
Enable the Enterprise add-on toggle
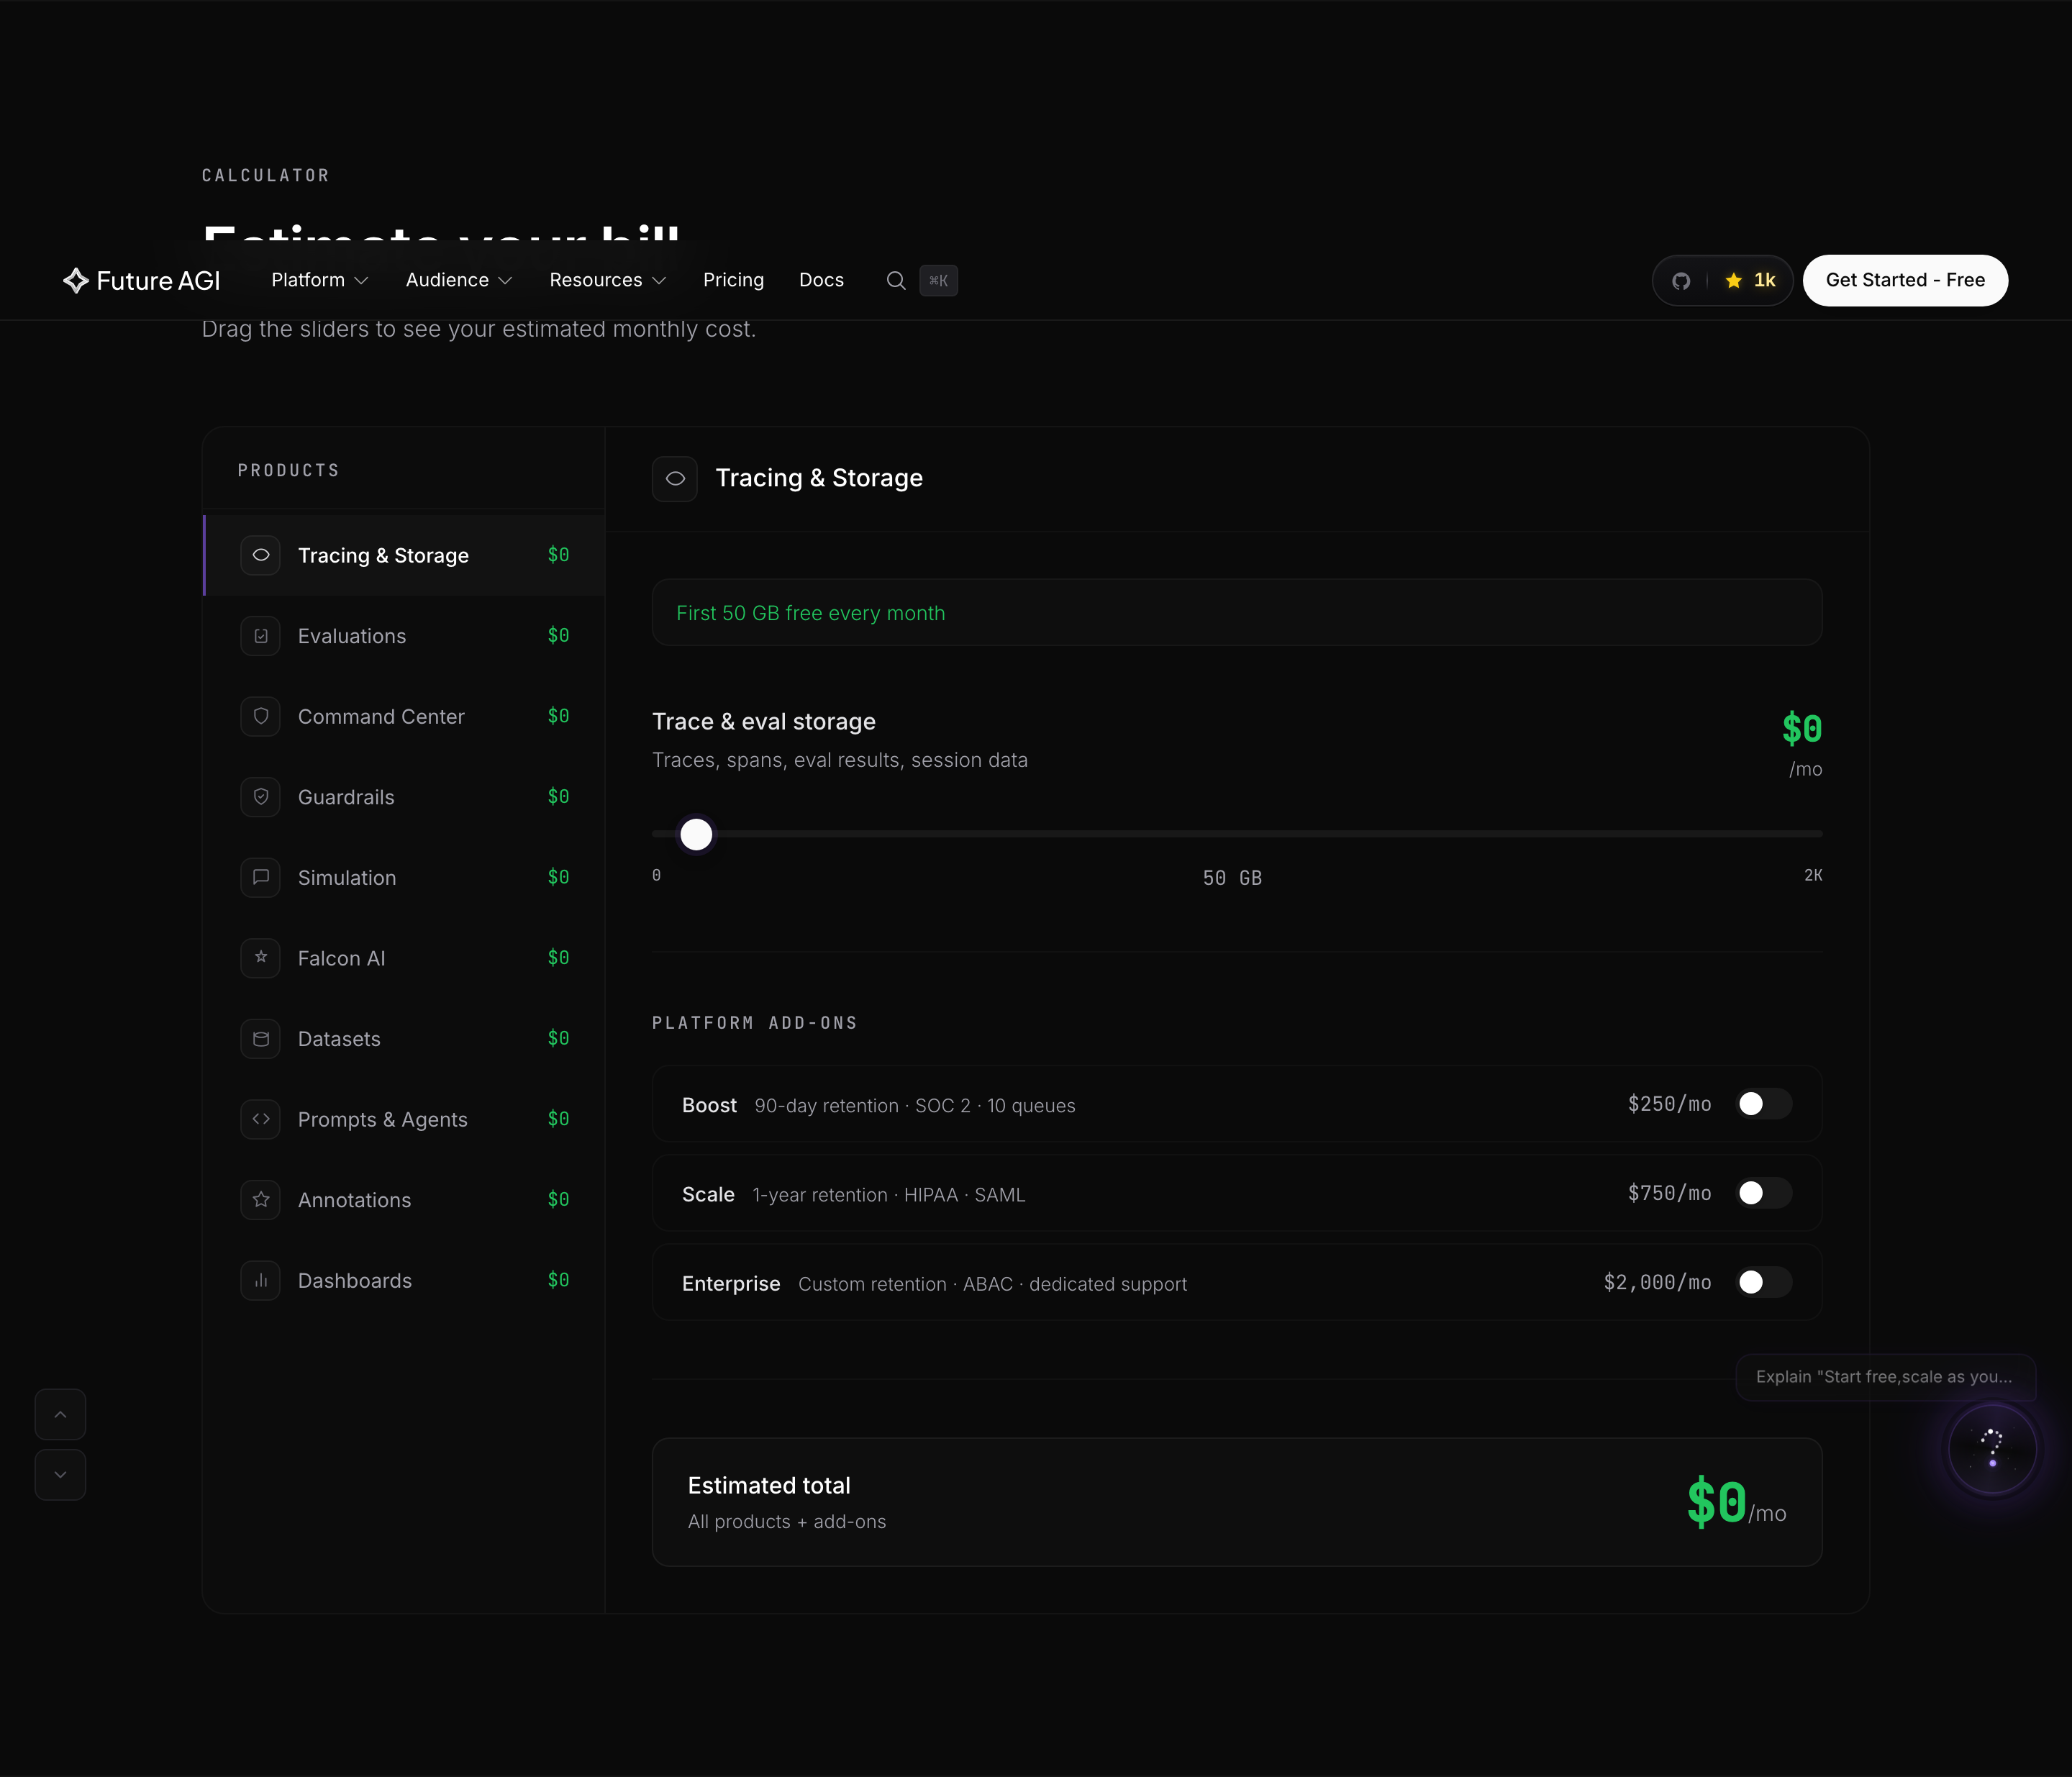1763,1282
